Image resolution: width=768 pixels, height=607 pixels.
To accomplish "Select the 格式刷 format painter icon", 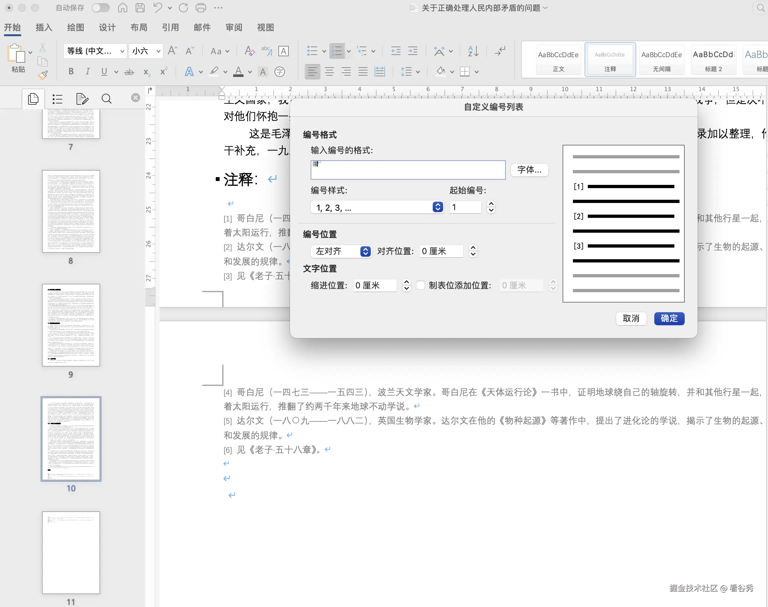I will [43, 75].
